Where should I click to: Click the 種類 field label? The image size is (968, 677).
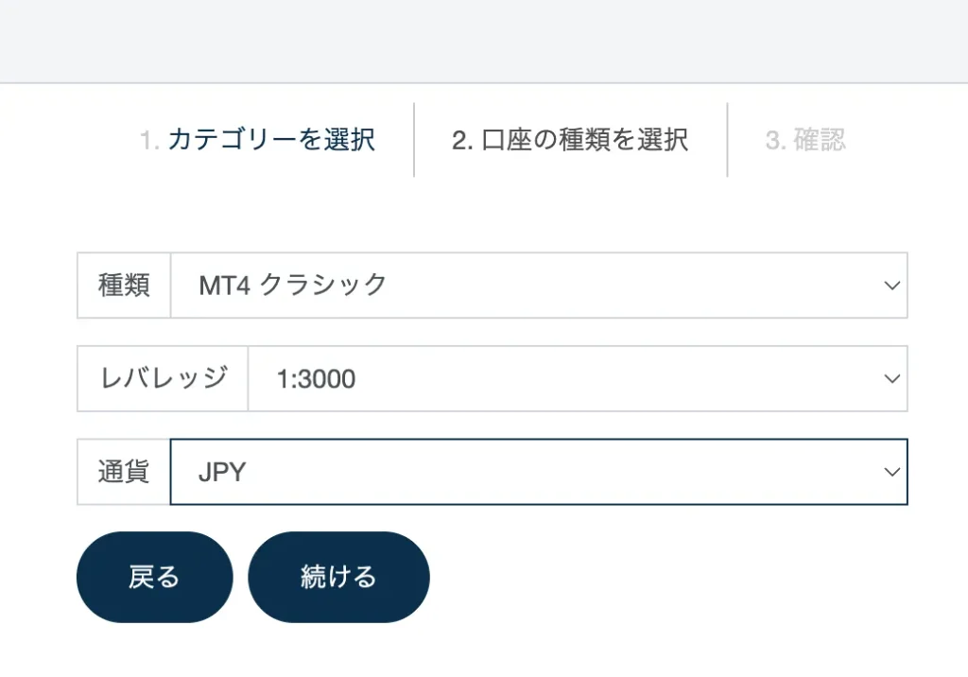(122, 286)
